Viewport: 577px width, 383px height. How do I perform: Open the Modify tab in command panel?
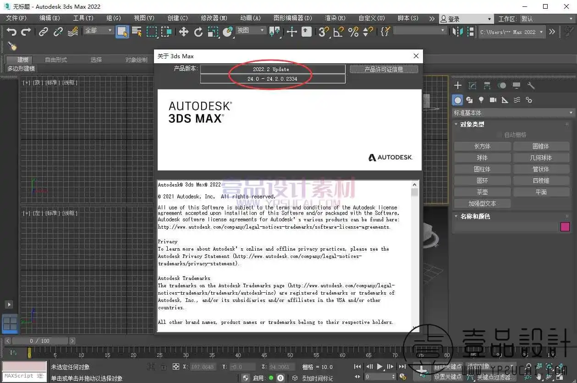click(472, 86)
